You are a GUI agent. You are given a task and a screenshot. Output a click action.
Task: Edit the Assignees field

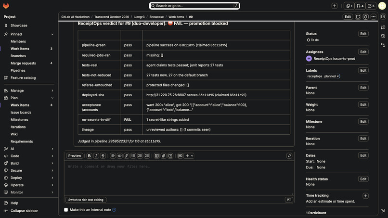click(363, 51)
